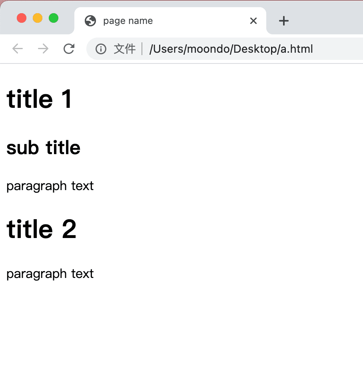
Task: Click the 'title 2' heading
Action: [41, 229]
